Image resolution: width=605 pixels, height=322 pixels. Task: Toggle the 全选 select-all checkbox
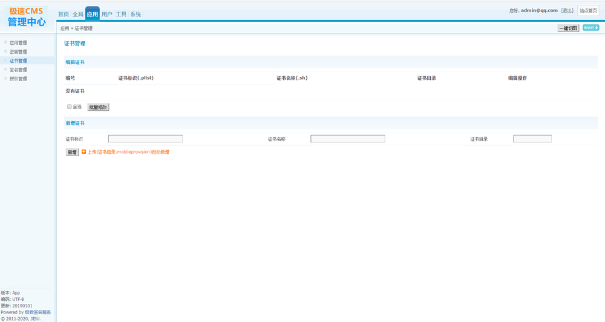pos(70,107)
